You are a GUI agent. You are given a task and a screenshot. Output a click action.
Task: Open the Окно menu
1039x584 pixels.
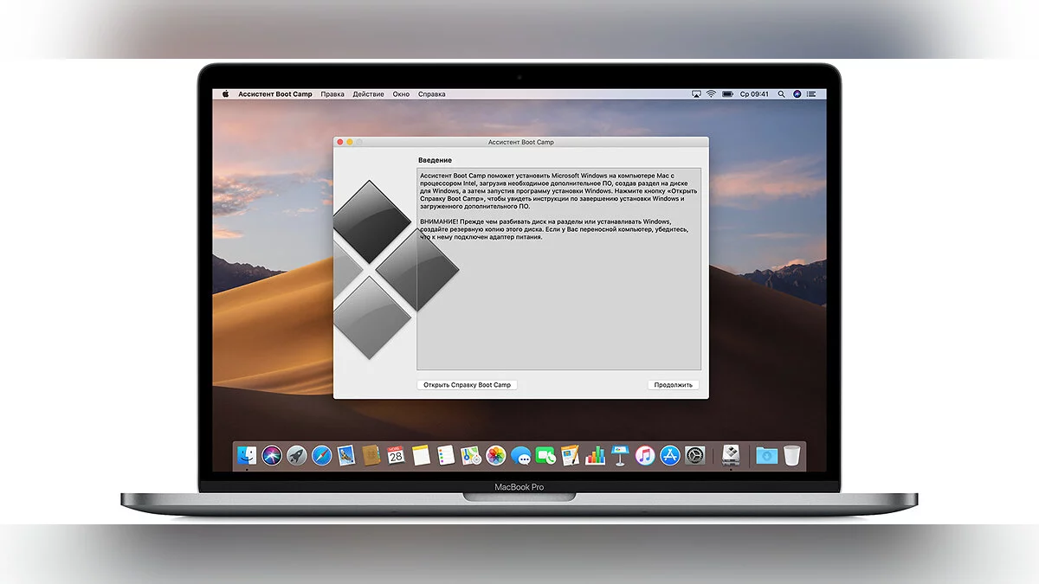(401, 93)
